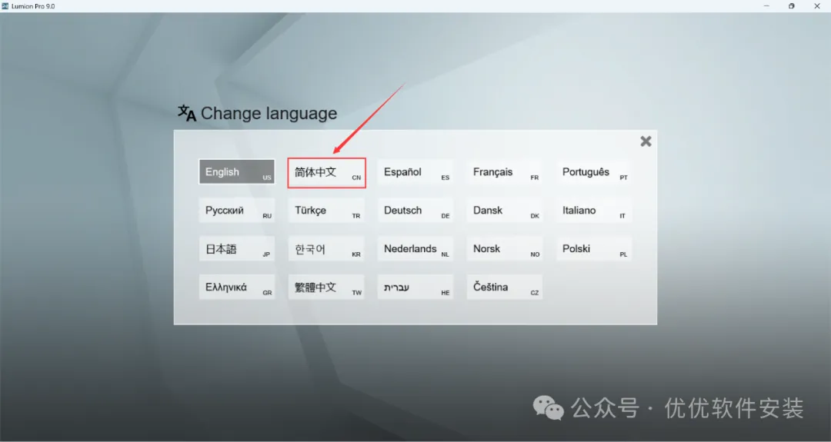
Task: Switch to Italiano
Action: tap(593, 210)
